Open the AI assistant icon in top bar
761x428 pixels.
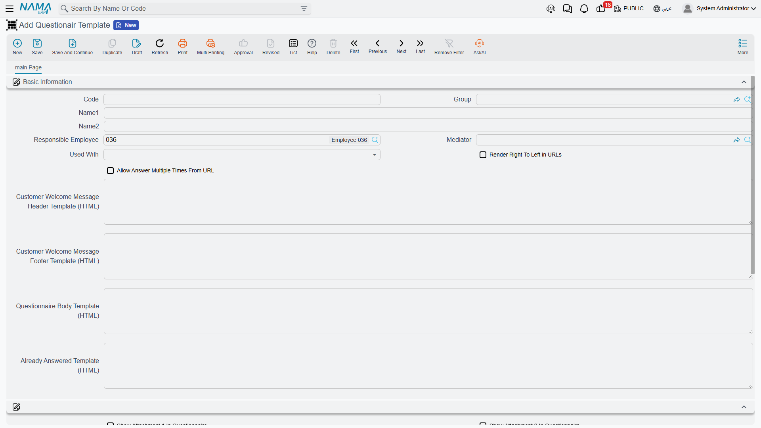coord(551,9)
